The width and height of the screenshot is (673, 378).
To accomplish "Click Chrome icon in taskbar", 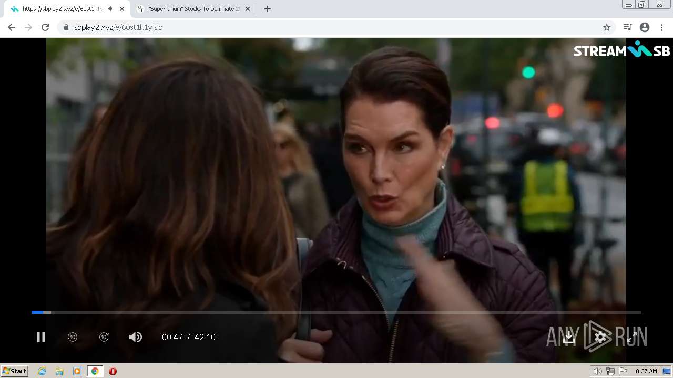I will pyautogui.click(x=95, y=371).
